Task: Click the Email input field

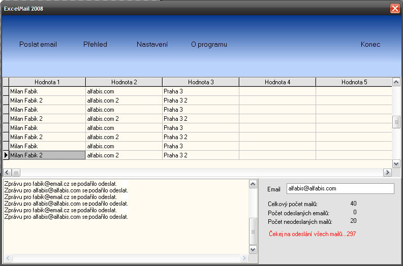Action: click(340, 188)
